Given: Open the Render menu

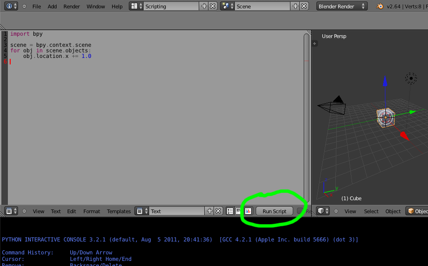Looking at the screenshot, I should (71, 6).
